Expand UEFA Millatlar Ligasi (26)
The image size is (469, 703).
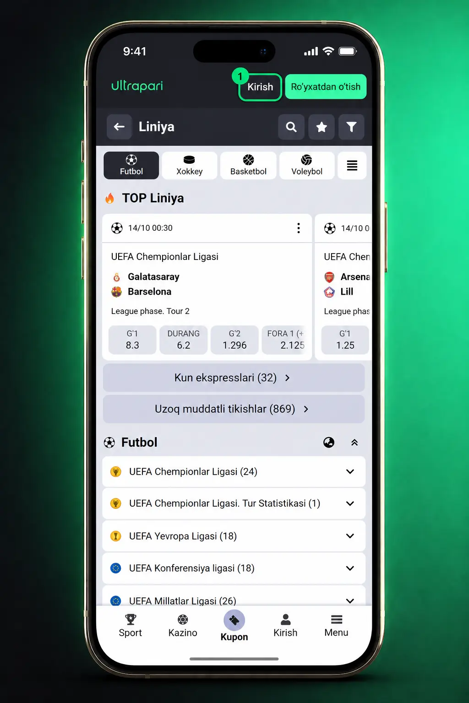pos(350,600)
